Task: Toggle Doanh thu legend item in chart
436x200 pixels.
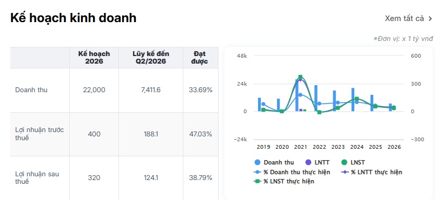Action: point(274,163)
